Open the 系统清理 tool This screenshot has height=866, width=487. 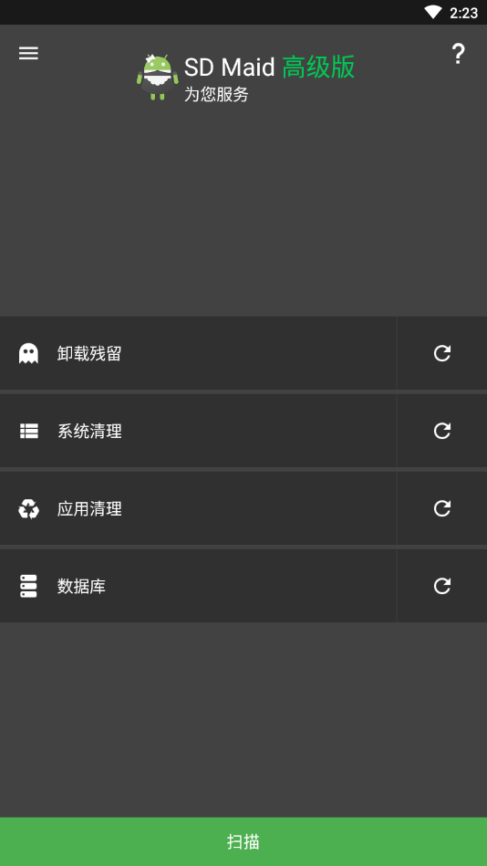tap(198, 431)
